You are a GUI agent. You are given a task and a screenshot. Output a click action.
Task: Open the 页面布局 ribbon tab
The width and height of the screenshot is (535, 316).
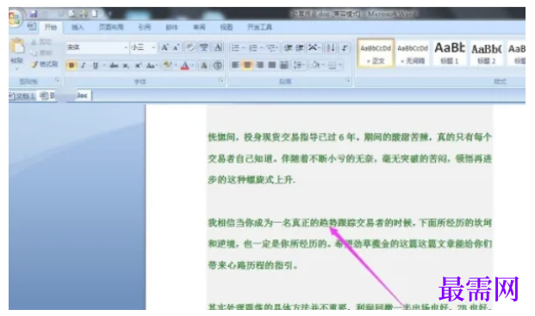tap(111, 28)
